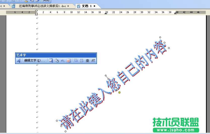Open WordArt character spacing (AV) menu

tap(93, 60)
